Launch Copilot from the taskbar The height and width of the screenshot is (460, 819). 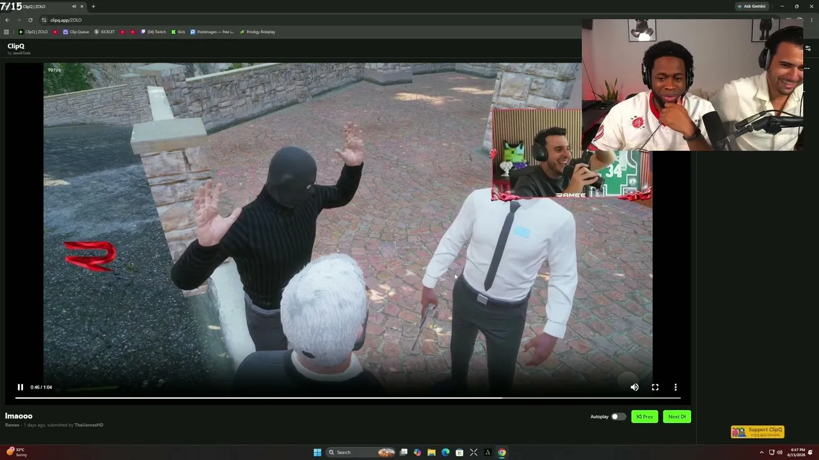point(418,452)
